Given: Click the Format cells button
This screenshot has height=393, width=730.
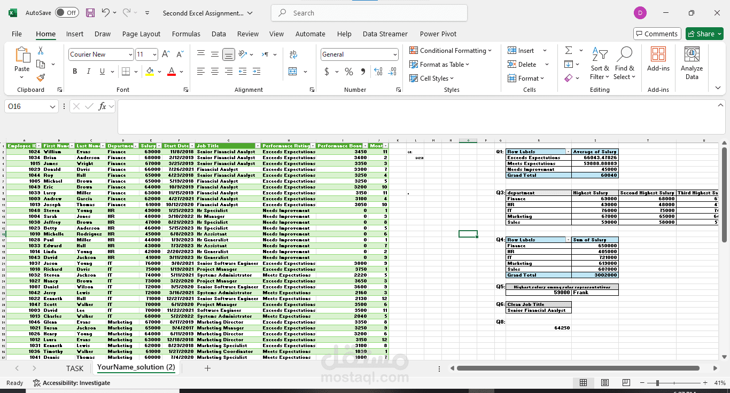Looking at the screenshot, I should coord(526,78).
